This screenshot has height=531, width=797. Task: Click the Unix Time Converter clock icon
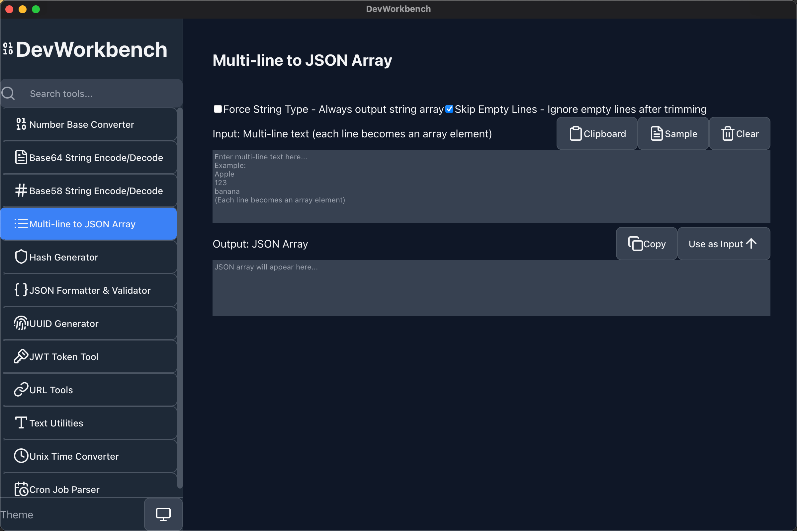pyautogui.click(x=21, y=456)
